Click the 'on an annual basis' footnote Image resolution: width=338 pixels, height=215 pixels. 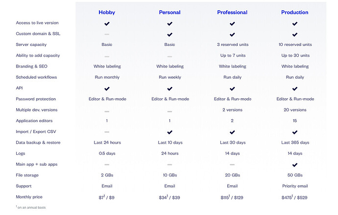(31, 207)
